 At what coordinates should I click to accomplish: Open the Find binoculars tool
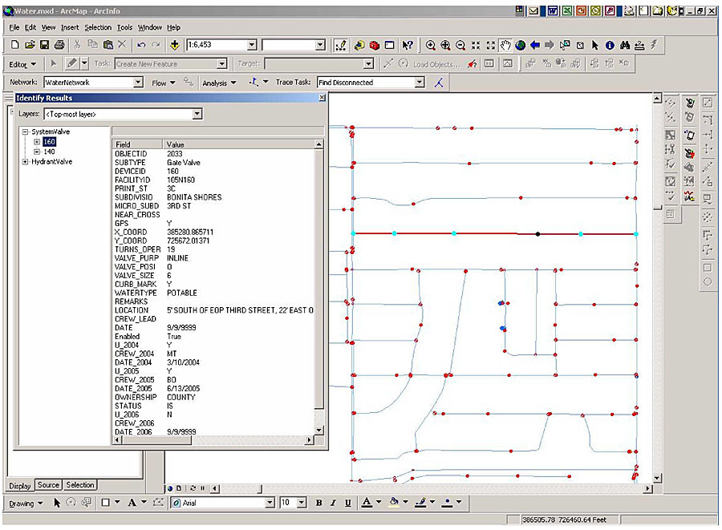pyautogui.click(x=625, y=45)
